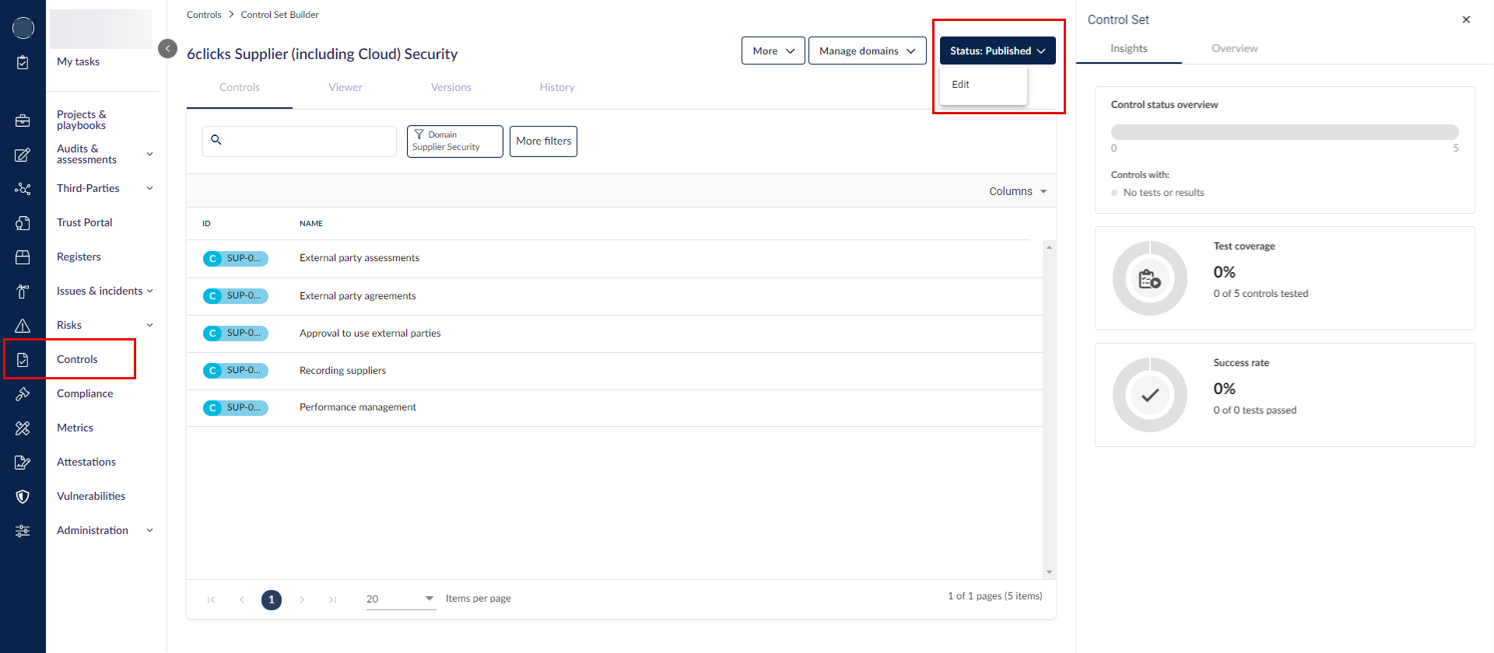Select the Insights tab
The width and height of the screenshot is (1494, 653).
[x=1129, y=48]
